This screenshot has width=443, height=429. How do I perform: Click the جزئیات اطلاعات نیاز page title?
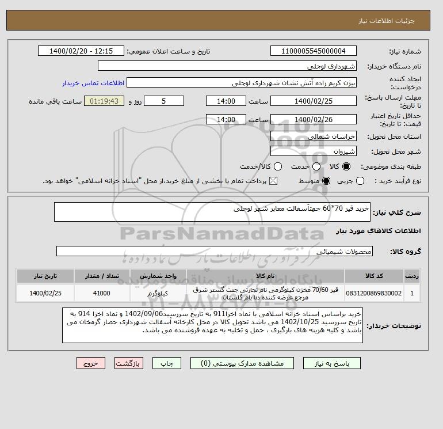click(x=386, y=21)
